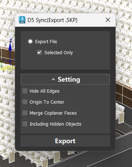Tick the Origin To Center checkbox

25,102
